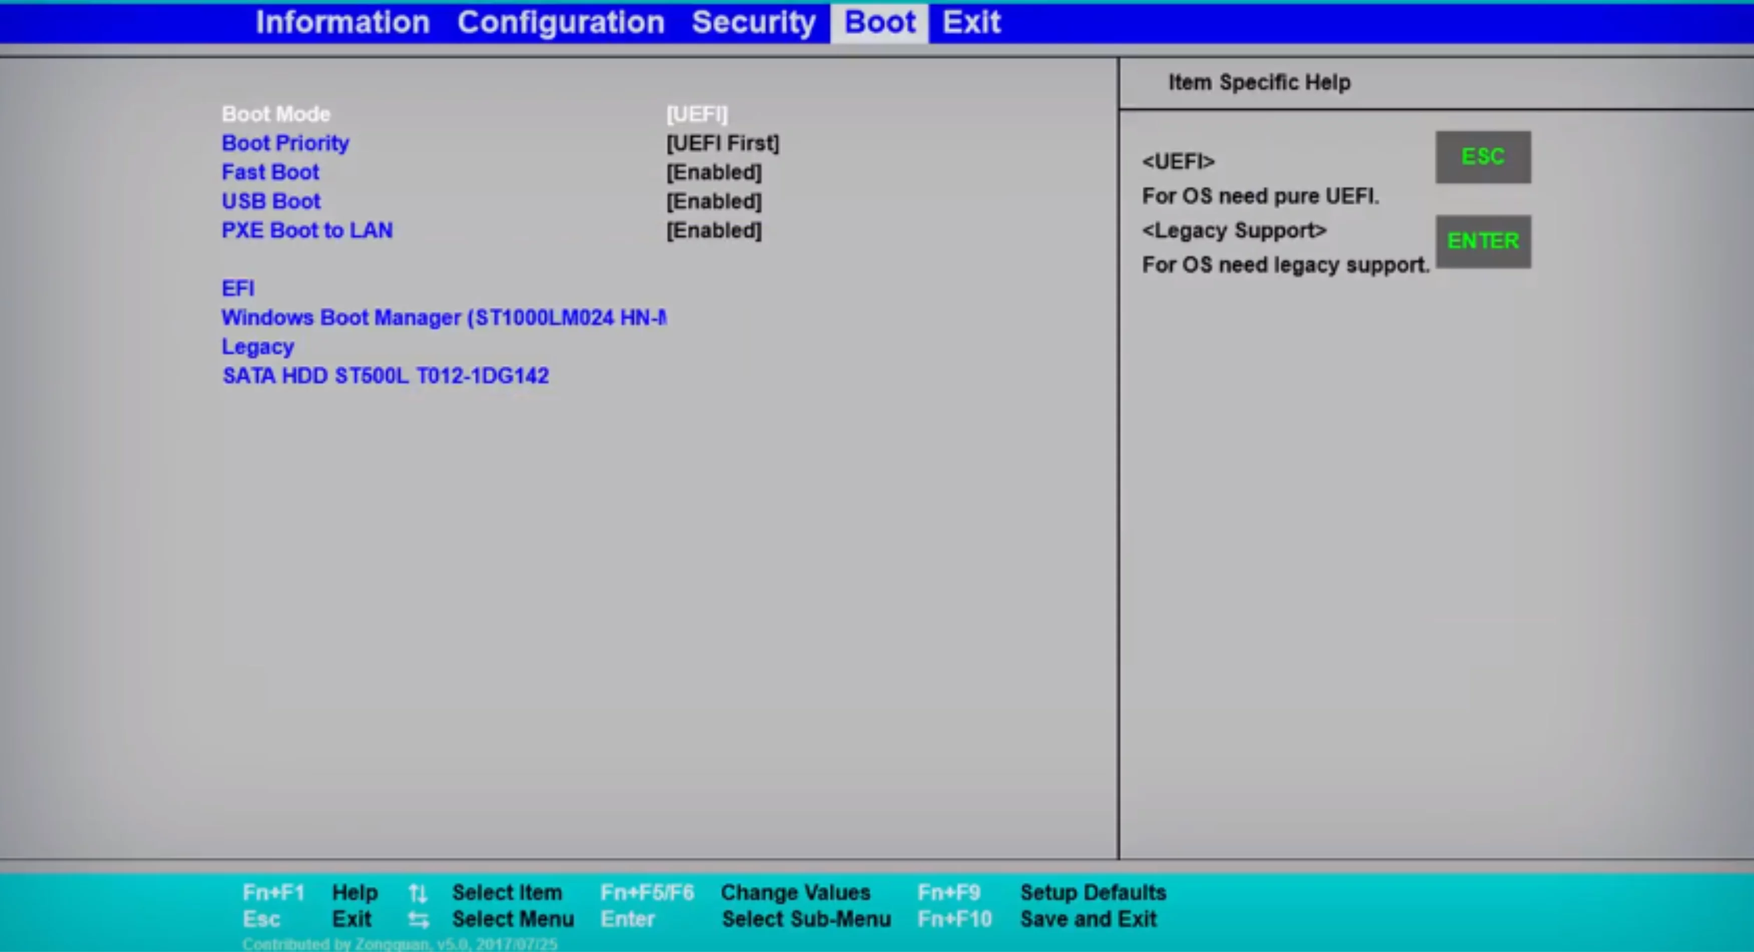Viewport: 1754px width, 952px height.
Task: Select PXE Boot to LAN option
Action: 307,231
